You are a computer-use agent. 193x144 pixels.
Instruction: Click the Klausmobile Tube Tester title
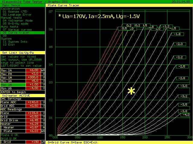point(22,2)
